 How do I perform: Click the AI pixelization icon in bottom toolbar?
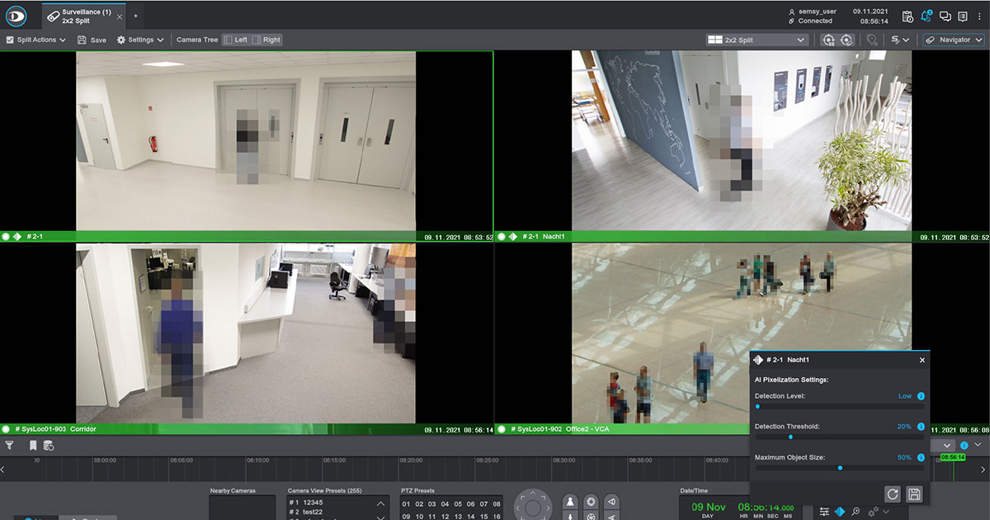(x=840, y=512)
